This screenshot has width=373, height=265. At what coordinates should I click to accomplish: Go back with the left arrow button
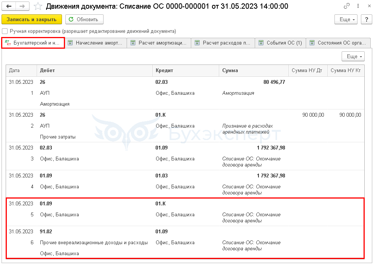point(9,6)
